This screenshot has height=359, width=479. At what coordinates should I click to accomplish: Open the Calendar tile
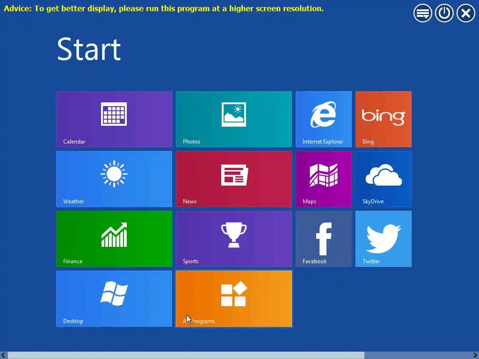point(114,119)
